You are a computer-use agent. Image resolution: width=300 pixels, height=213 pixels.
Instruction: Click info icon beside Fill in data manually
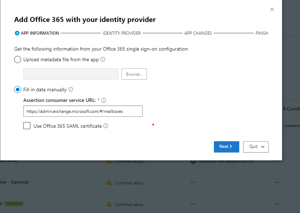(x=71, y=90)
